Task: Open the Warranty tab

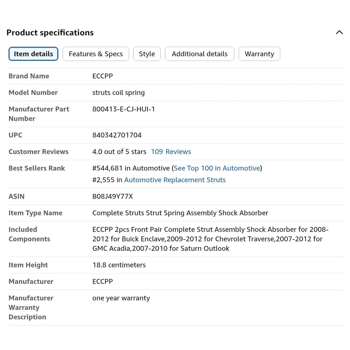Action: (259, 54)
